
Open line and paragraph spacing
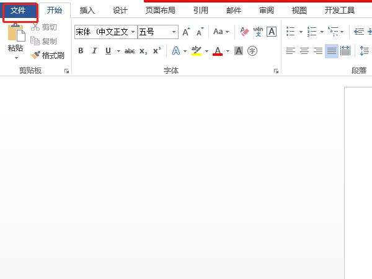364,51
